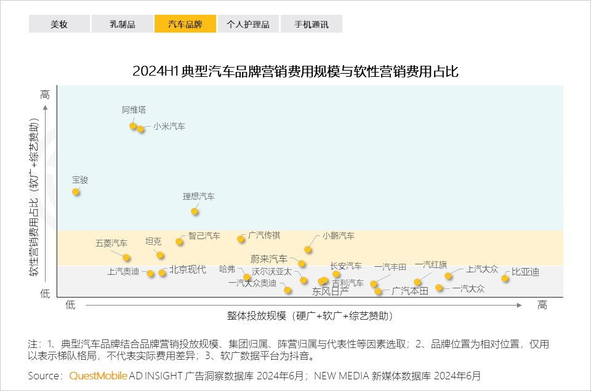Switch to the 乳制品 tab

pyautogui.click(x=122, y=24)
